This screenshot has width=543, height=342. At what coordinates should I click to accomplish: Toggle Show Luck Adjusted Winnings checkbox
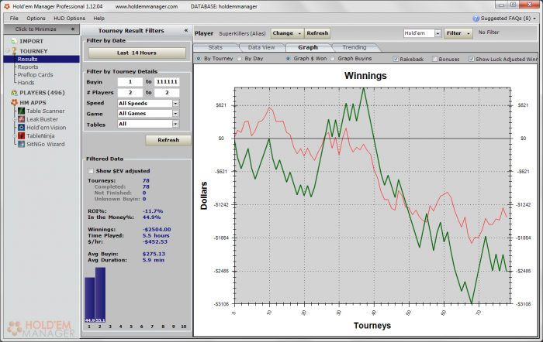tap(472, 59)
